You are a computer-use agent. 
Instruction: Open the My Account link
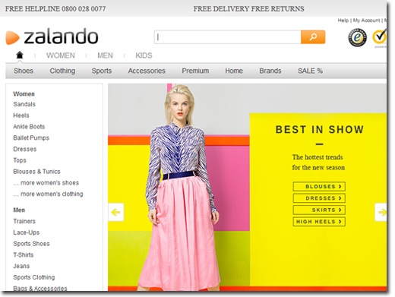tap(366, 21)
